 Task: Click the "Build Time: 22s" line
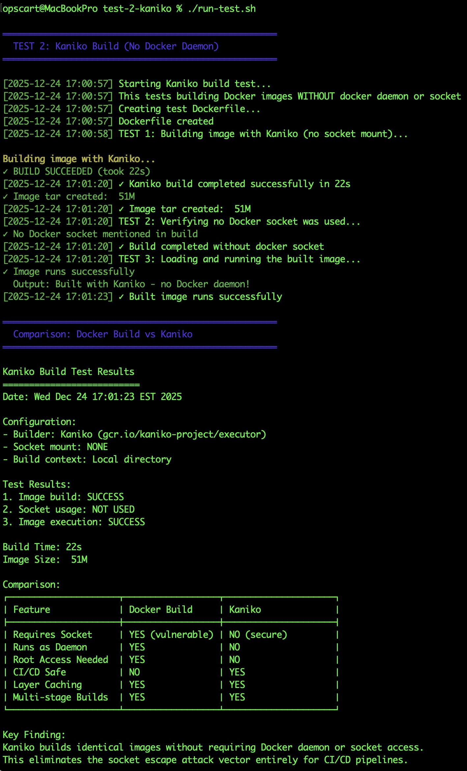tap(42, 547)
